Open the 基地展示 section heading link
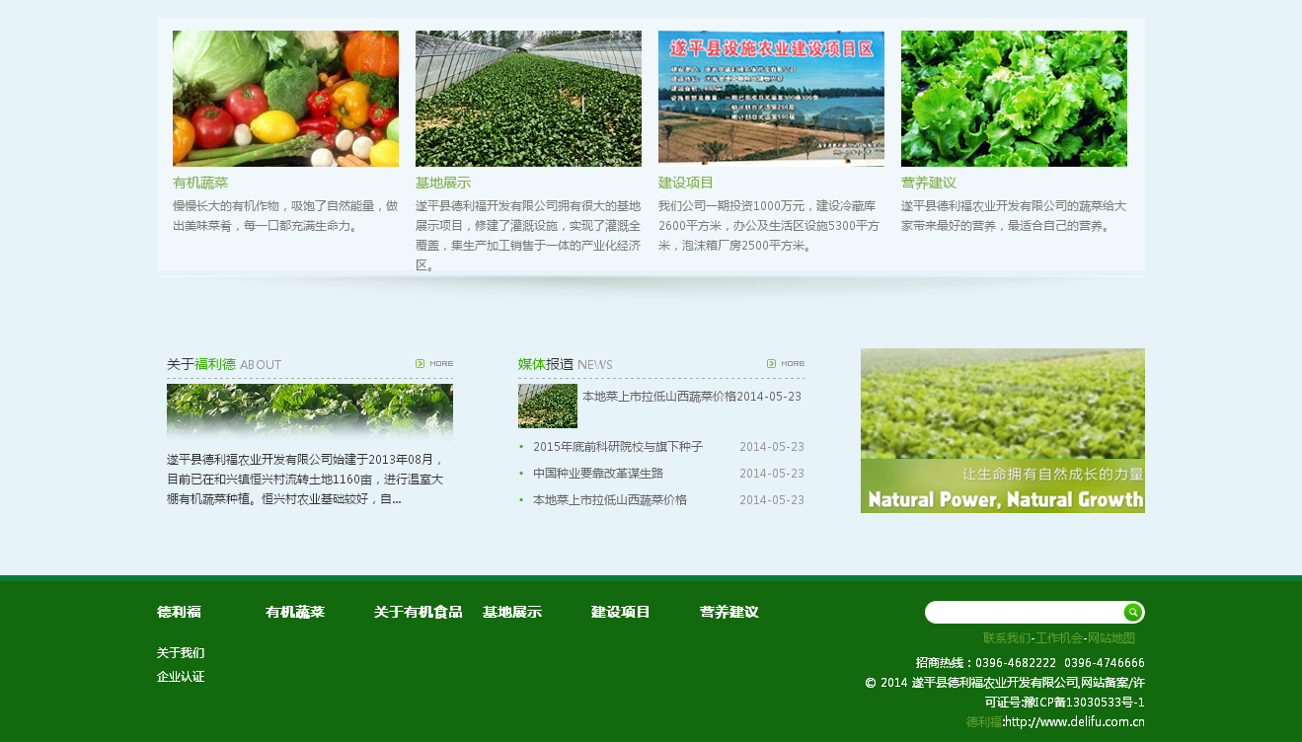 pyautogui.click(x=442, y=182)
